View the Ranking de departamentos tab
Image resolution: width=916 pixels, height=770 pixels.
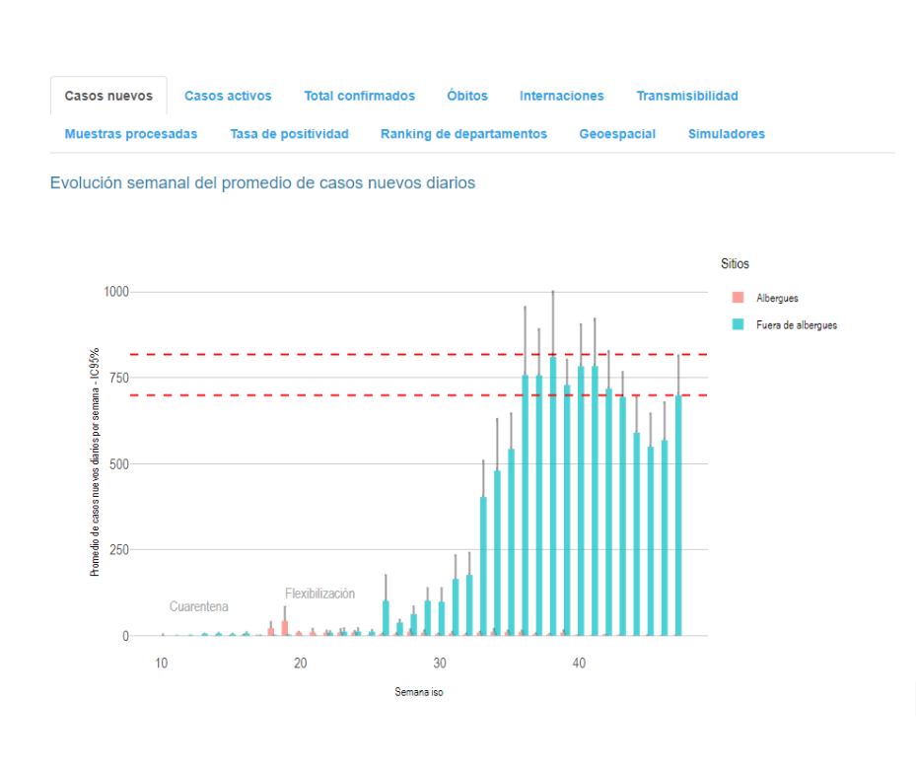click(x=463, y=134)
